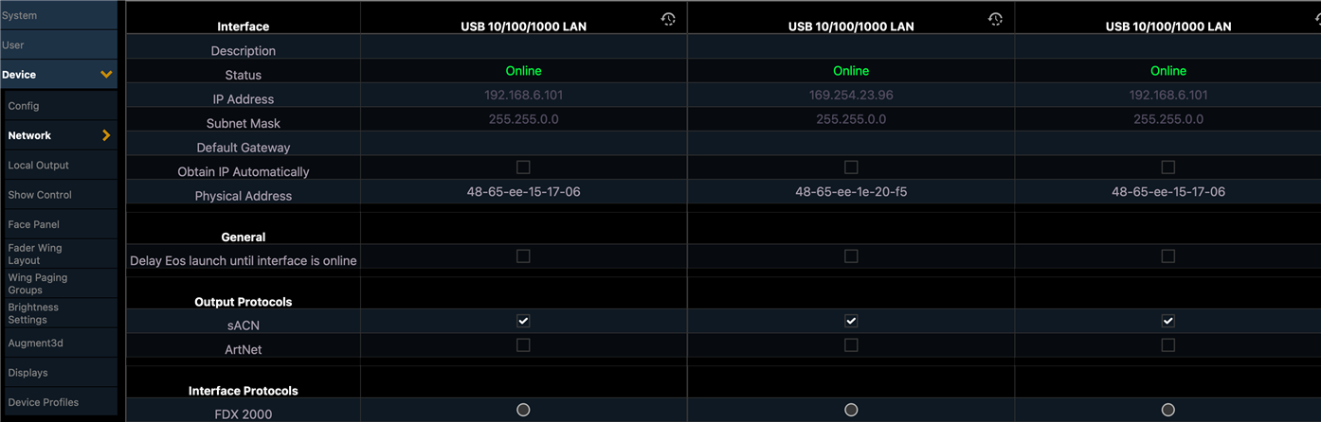1321x422 pixels.
Task: Click the first interface IP Address field
Action: (x=523, y=96)
